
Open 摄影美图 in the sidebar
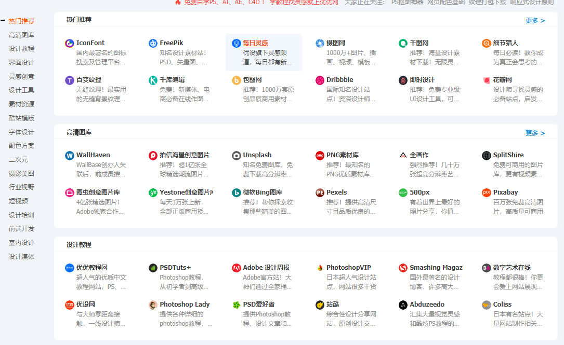click(21, 173)
